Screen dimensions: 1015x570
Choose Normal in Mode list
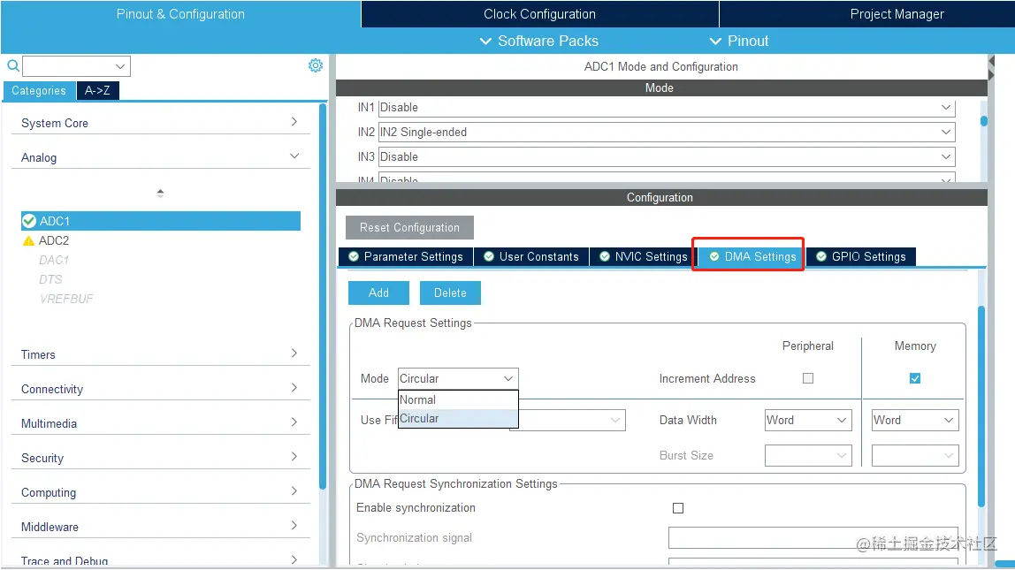458,399
